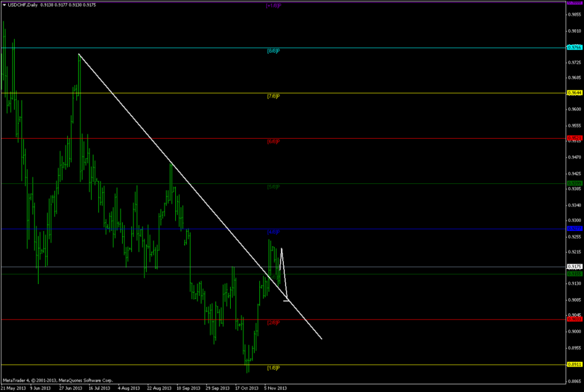The image size is (584, 392).
Task: Select the blue [4/8]P level label
Action: 274,232
